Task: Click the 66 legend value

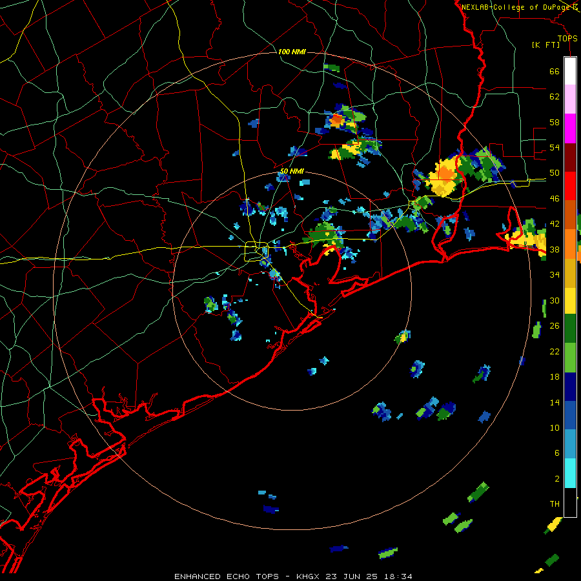Action: coord(555,71)
